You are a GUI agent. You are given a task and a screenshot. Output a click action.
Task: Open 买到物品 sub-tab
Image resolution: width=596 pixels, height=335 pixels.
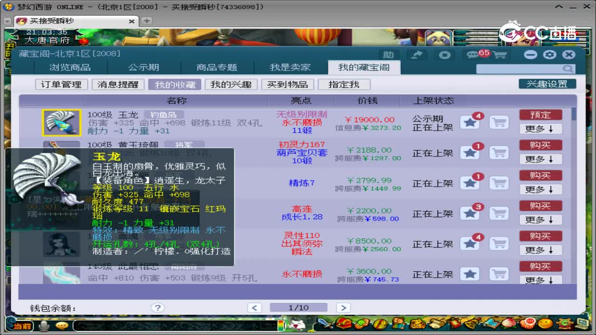tap(287, 84)
